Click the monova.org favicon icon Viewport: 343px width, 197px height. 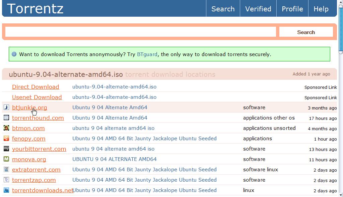6,159
